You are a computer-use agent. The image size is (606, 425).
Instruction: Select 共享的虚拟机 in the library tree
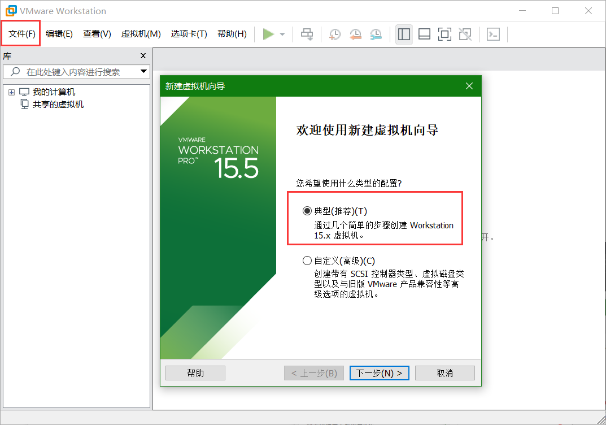tap(58, 105)
